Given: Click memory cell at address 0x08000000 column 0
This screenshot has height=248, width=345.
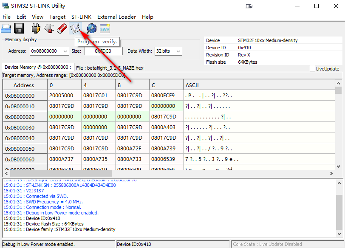Looking at the screenshot, I should tap(64, 96).
